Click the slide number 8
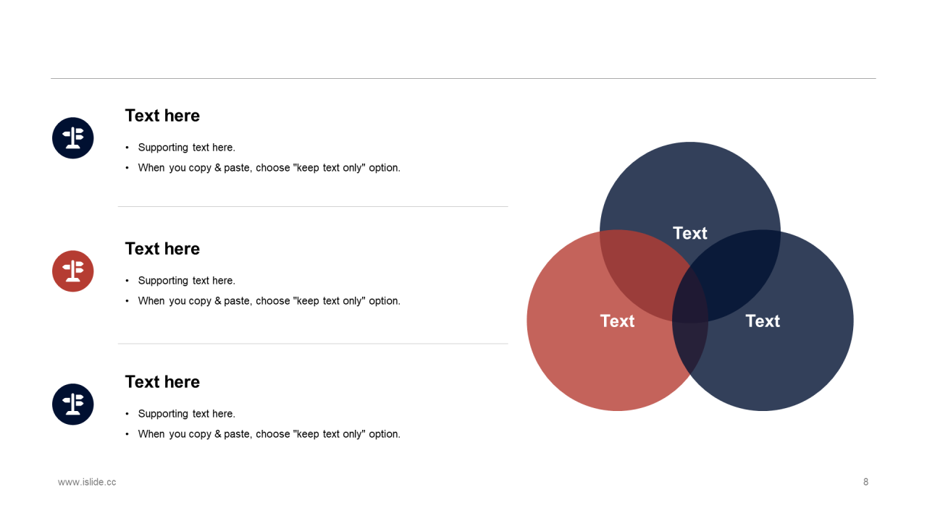This screenshot has width=927, height=521. click(x=865, y=482)
